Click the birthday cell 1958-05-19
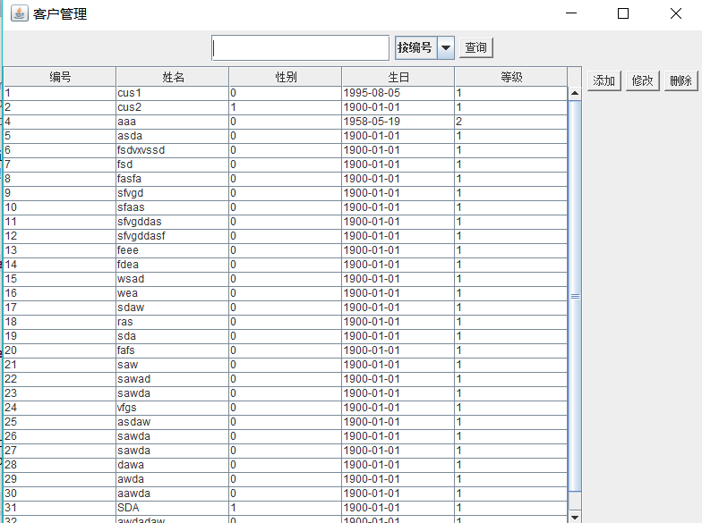Viewport: 702px width, 523px height. (398, 122)
